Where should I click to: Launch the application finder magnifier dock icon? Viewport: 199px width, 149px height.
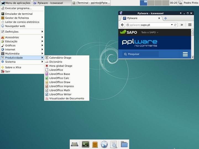(x=113, y=144)
